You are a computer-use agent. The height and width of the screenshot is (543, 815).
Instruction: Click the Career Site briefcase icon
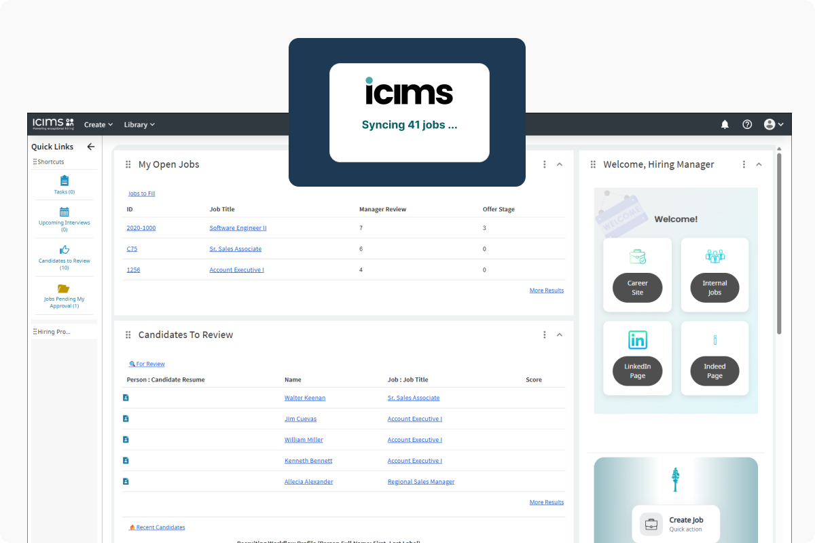click(x=638, y=257)
